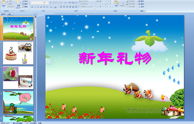Click the Reset (重设) slide icon

pyautogui.click(x=23, y=4)
